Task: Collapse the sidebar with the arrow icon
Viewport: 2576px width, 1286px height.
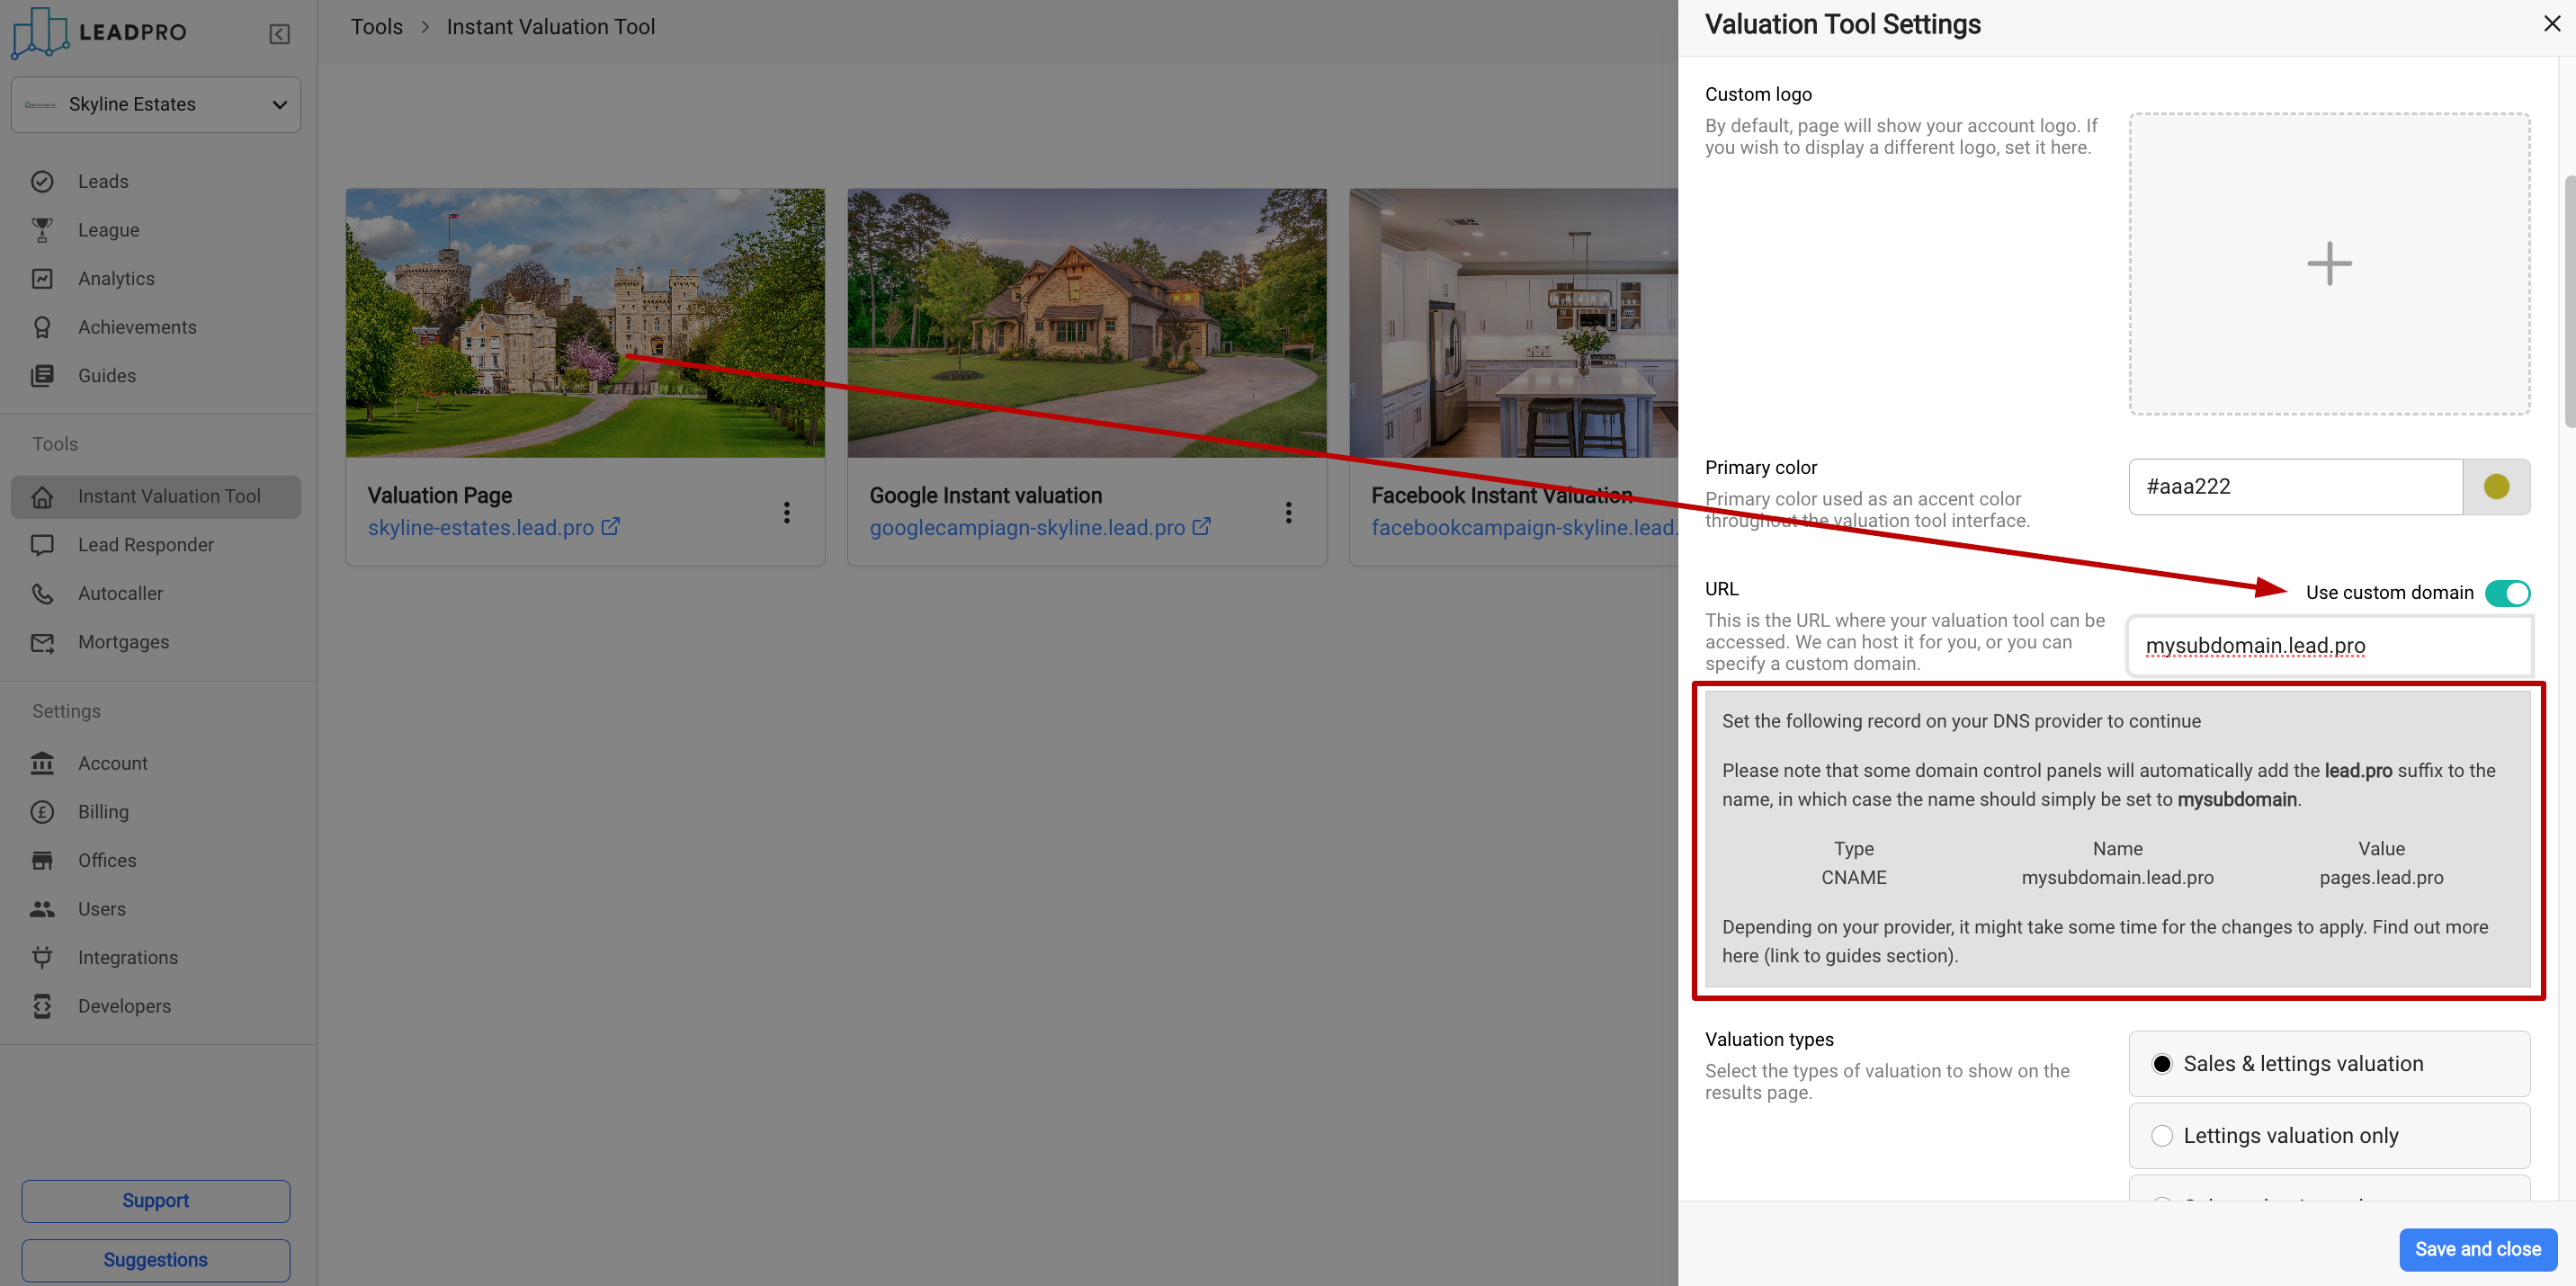Action: (x=280, y=34)
